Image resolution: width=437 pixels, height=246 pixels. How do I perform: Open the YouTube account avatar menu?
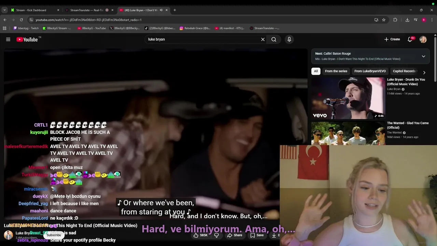pos(423,39)
